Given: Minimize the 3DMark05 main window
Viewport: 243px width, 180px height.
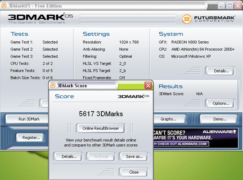Looking at the screenshot, I should pyautogui.click(x=221, y=6).
